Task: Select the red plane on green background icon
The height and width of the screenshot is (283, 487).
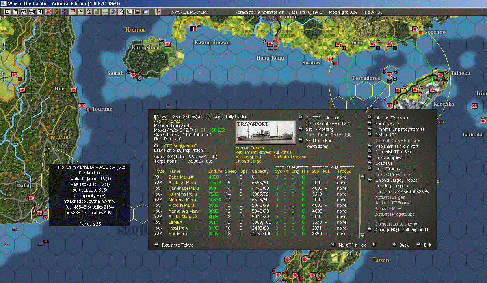Action: 56,12
